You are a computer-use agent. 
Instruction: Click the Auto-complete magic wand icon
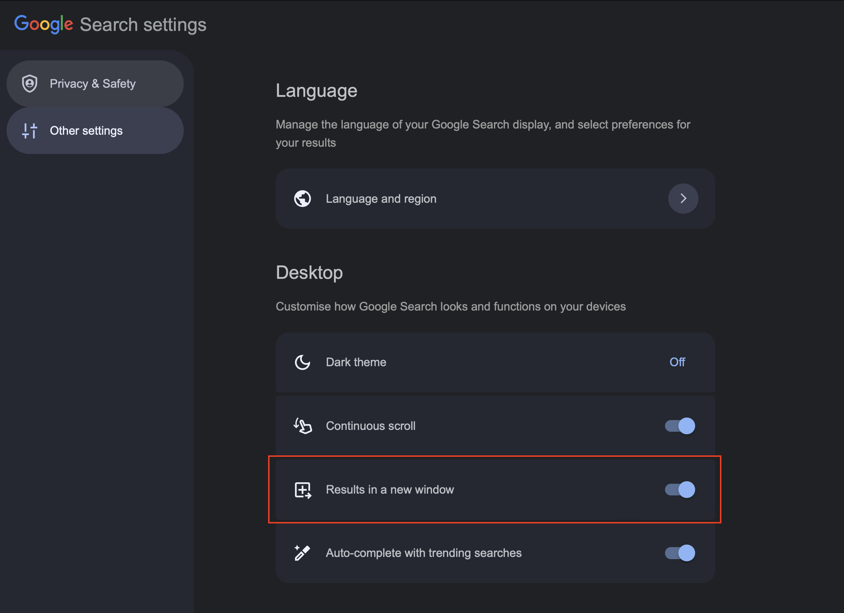302,553
